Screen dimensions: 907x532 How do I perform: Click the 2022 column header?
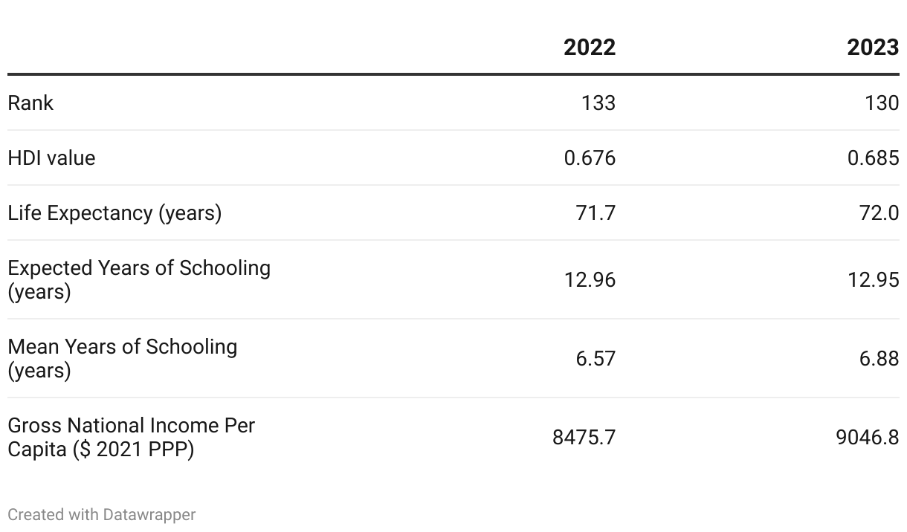[590, 48]
